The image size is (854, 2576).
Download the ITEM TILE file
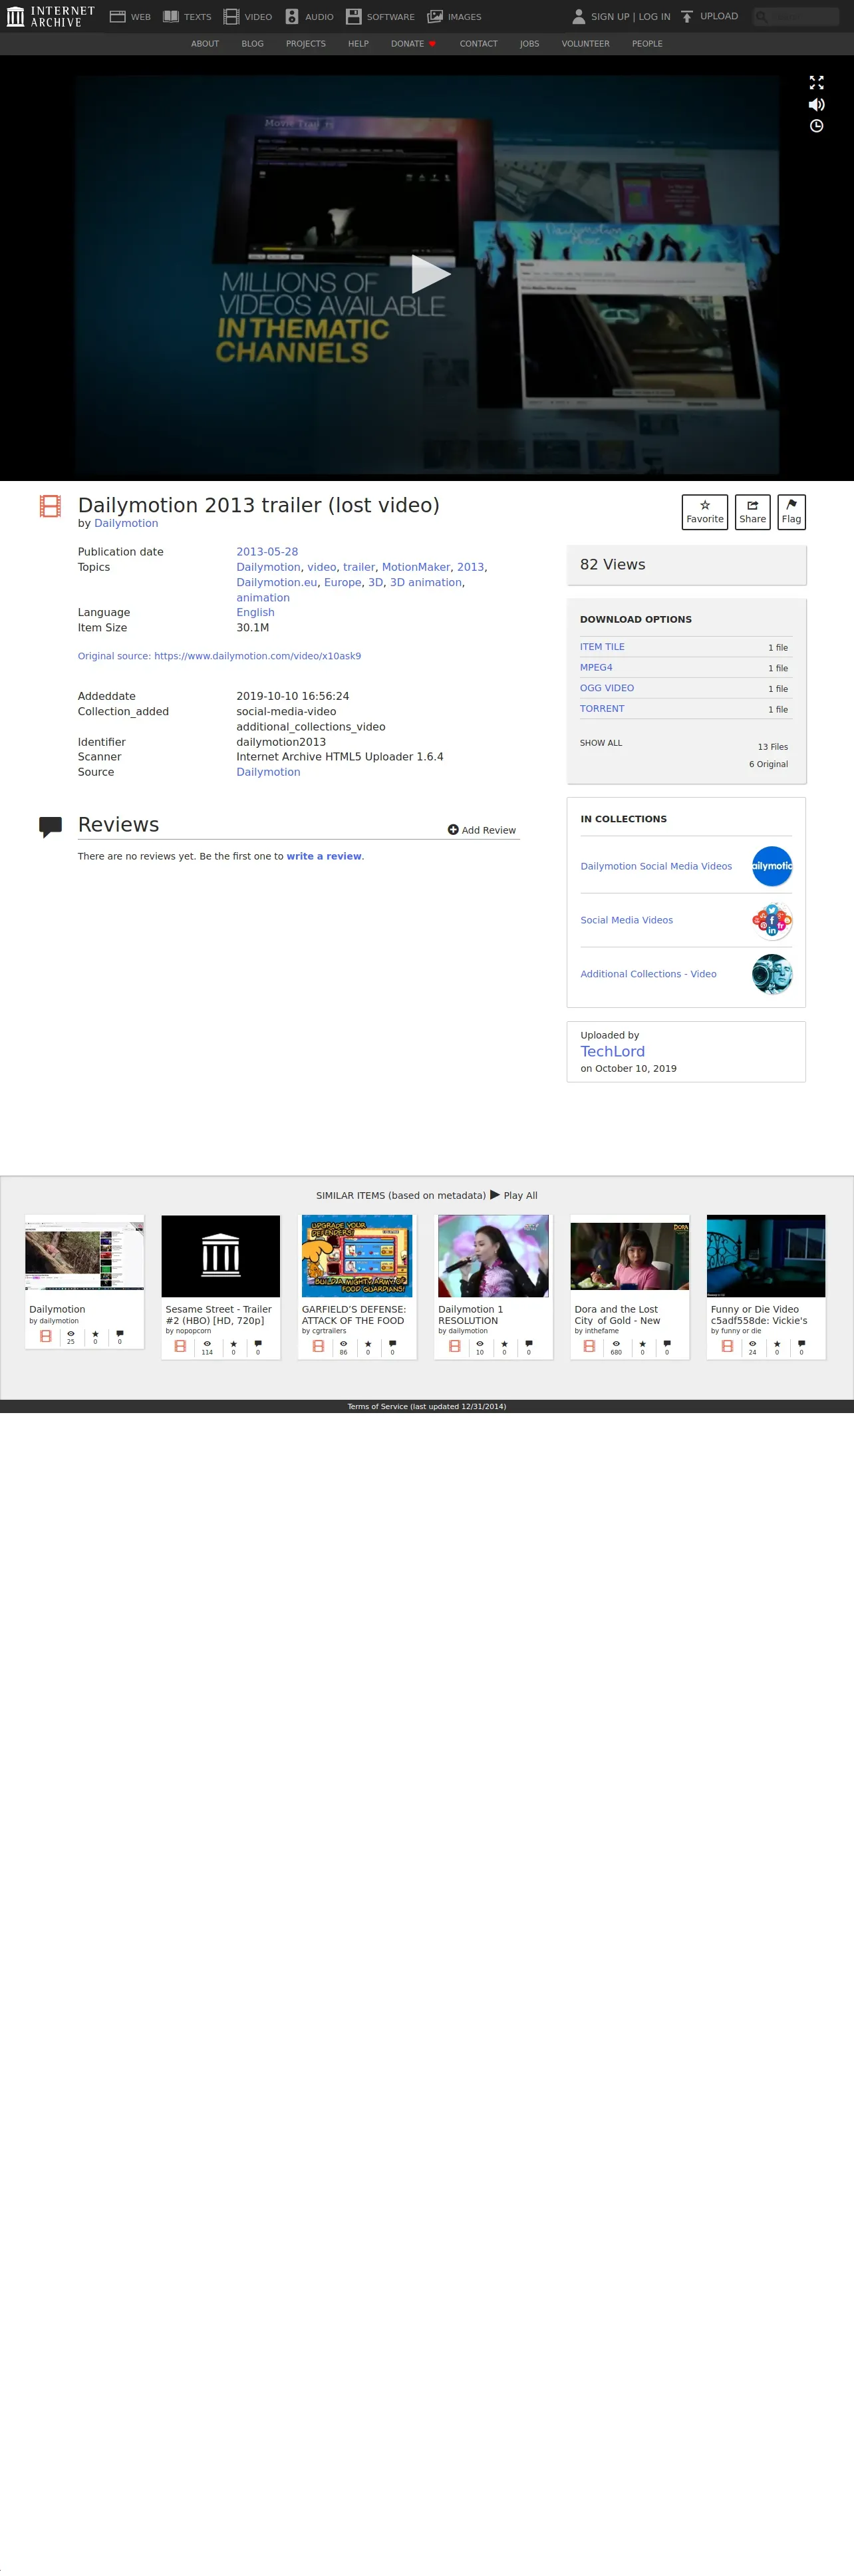point(602,647)
